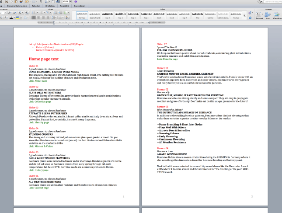This screenshot has width=282, height=213.
Task: Click the increase indent icon
Action: coord(60,13)
